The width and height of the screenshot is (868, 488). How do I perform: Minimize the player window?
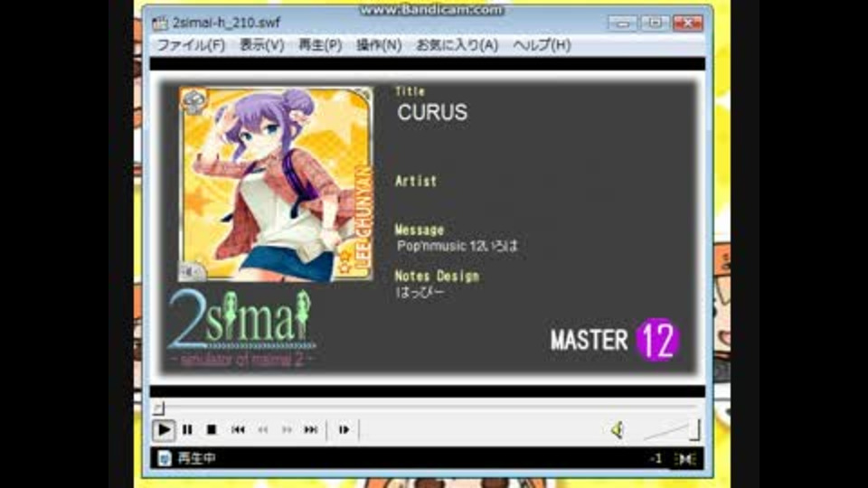click(x=623, y=23)
